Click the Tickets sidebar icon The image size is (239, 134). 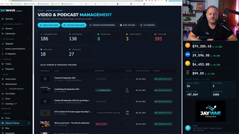3,64
